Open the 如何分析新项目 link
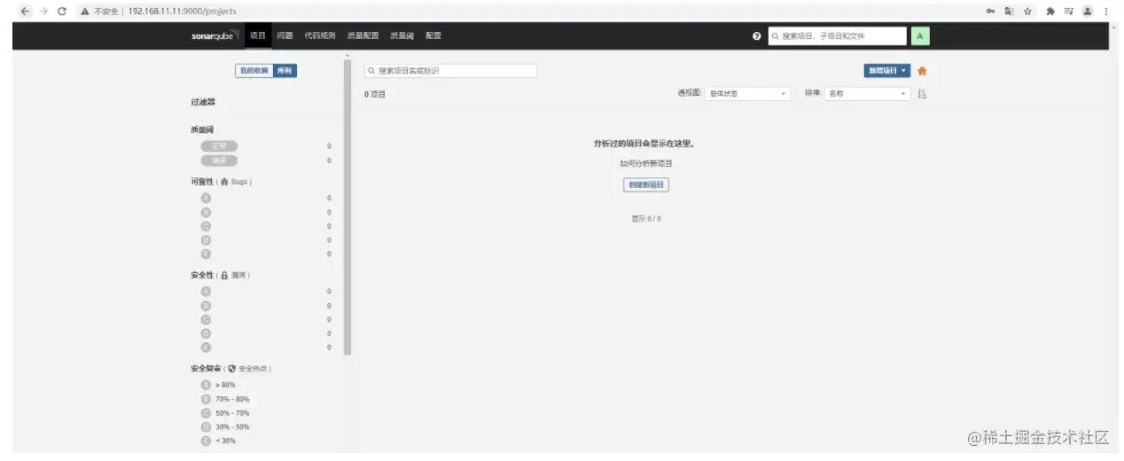Viewport: 1124px width, 461px height. pos(645,163)
